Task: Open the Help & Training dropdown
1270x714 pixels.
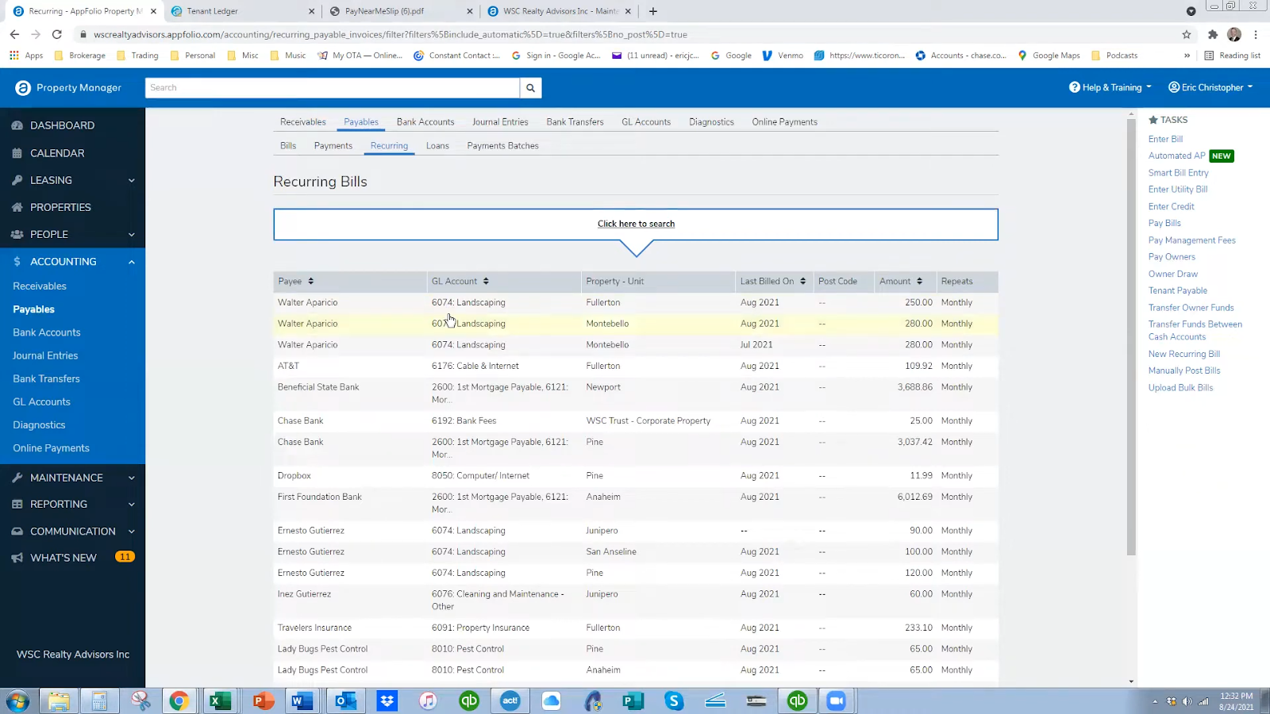Action: [1110, 87]
